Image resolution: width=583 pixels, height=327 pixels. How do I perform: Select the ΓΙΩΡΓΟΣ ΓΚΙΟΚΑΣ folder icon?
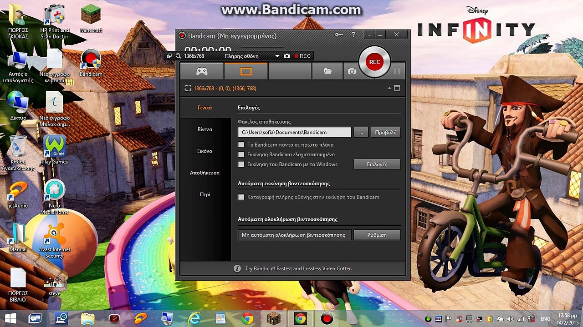(x=18, y=22)
